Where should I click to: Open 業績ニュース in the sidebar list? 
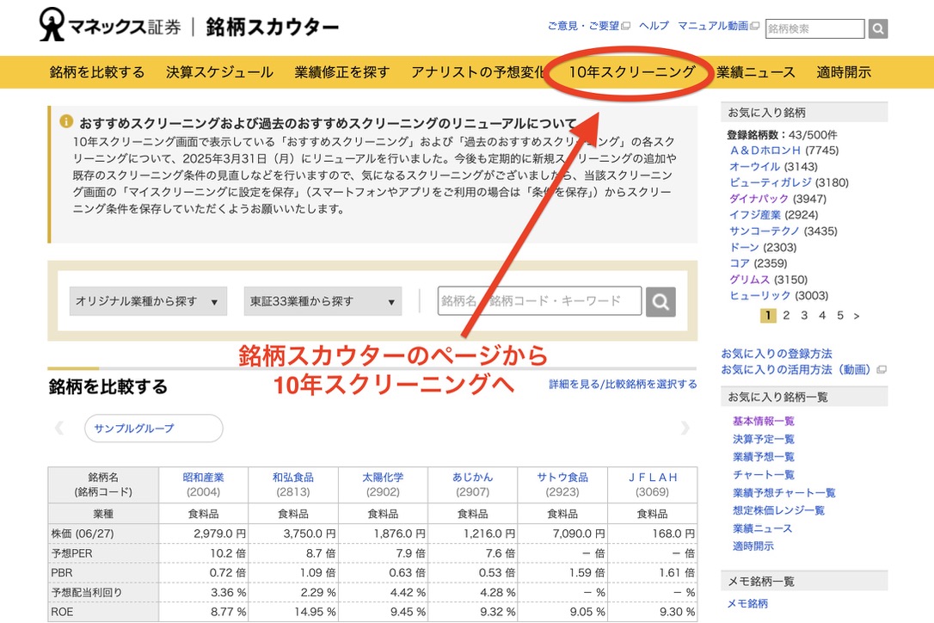[x=762, y=528]
